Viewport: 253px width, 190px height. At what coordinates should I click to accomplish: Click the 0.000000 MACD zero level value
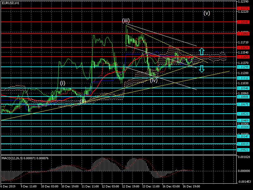coord(244,171)
